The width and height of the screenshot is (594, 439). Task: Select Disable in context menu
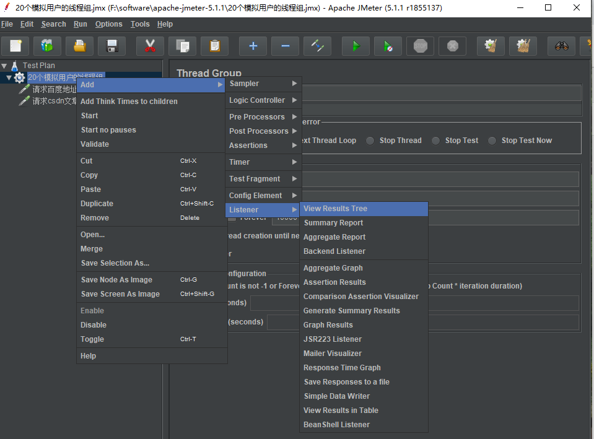pyautogui.click(x=151, y=325)
